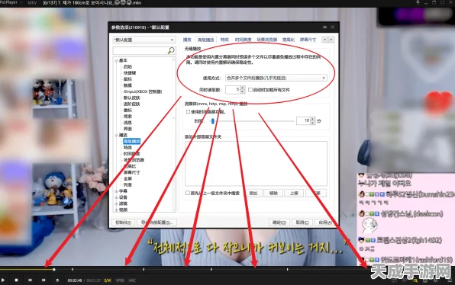Select 屏幕尺寸 in the settings tree

click(x=132, y=172)
